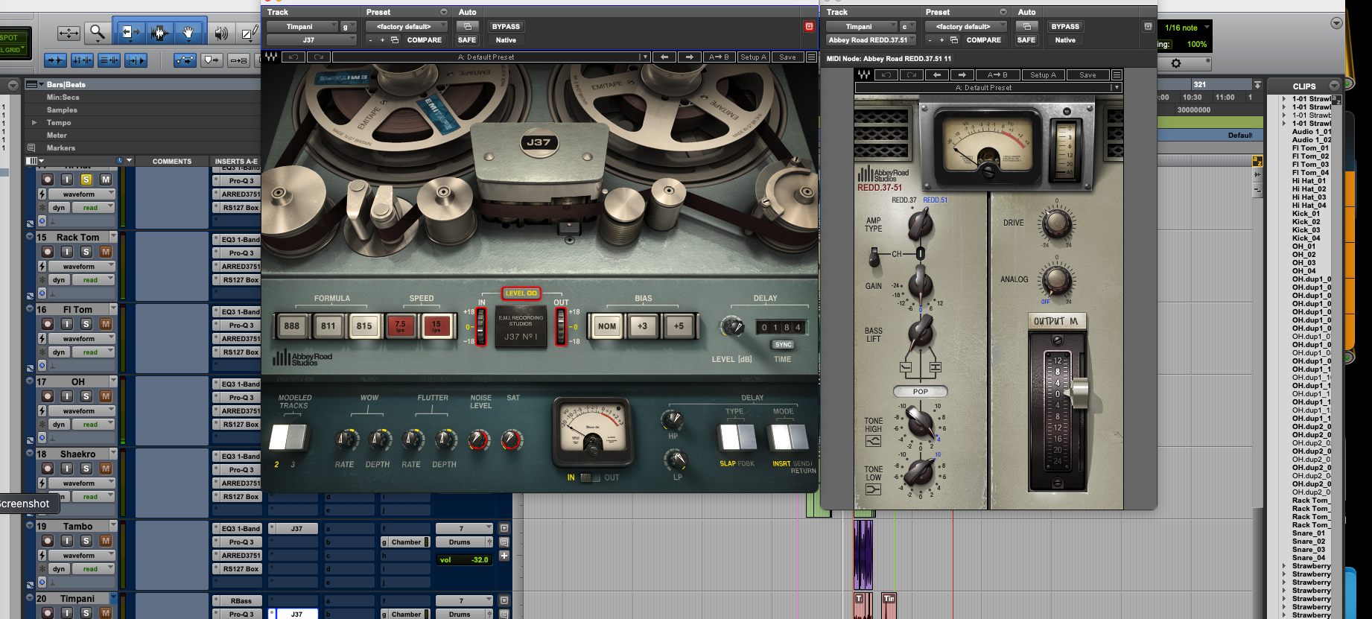This screenshot has height=619, width=1372.
Task: Open the Markers ruler icon
Action: click(x=31, y=147)
